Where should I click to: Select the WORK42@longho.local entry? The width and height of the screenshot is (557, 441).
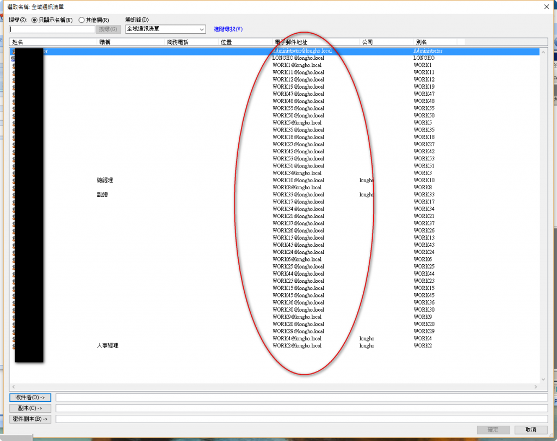tap(299, 152)
